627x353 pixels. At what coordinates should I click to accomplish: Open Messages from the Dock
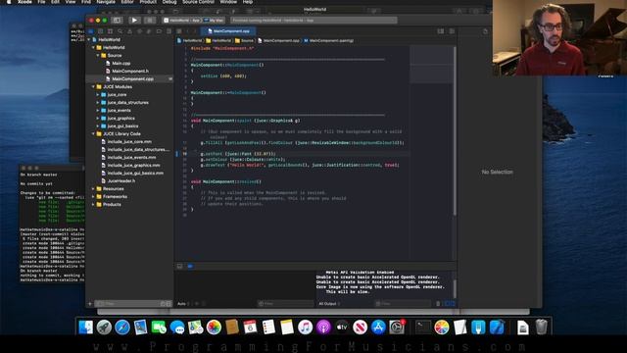point(177,327)
